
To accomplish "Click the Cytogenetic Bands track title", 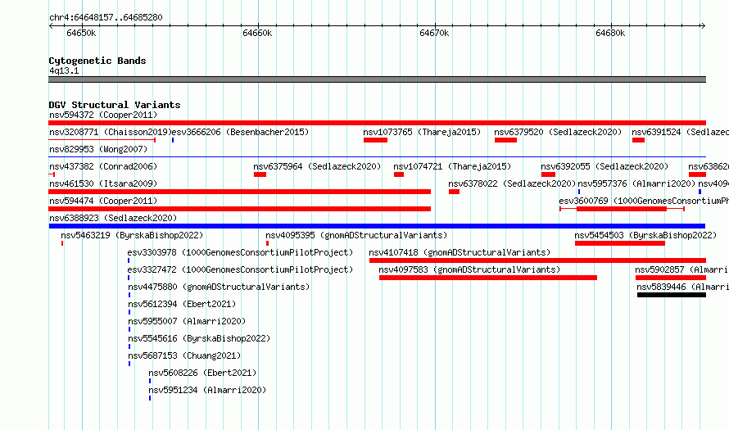I will (97, 61).
